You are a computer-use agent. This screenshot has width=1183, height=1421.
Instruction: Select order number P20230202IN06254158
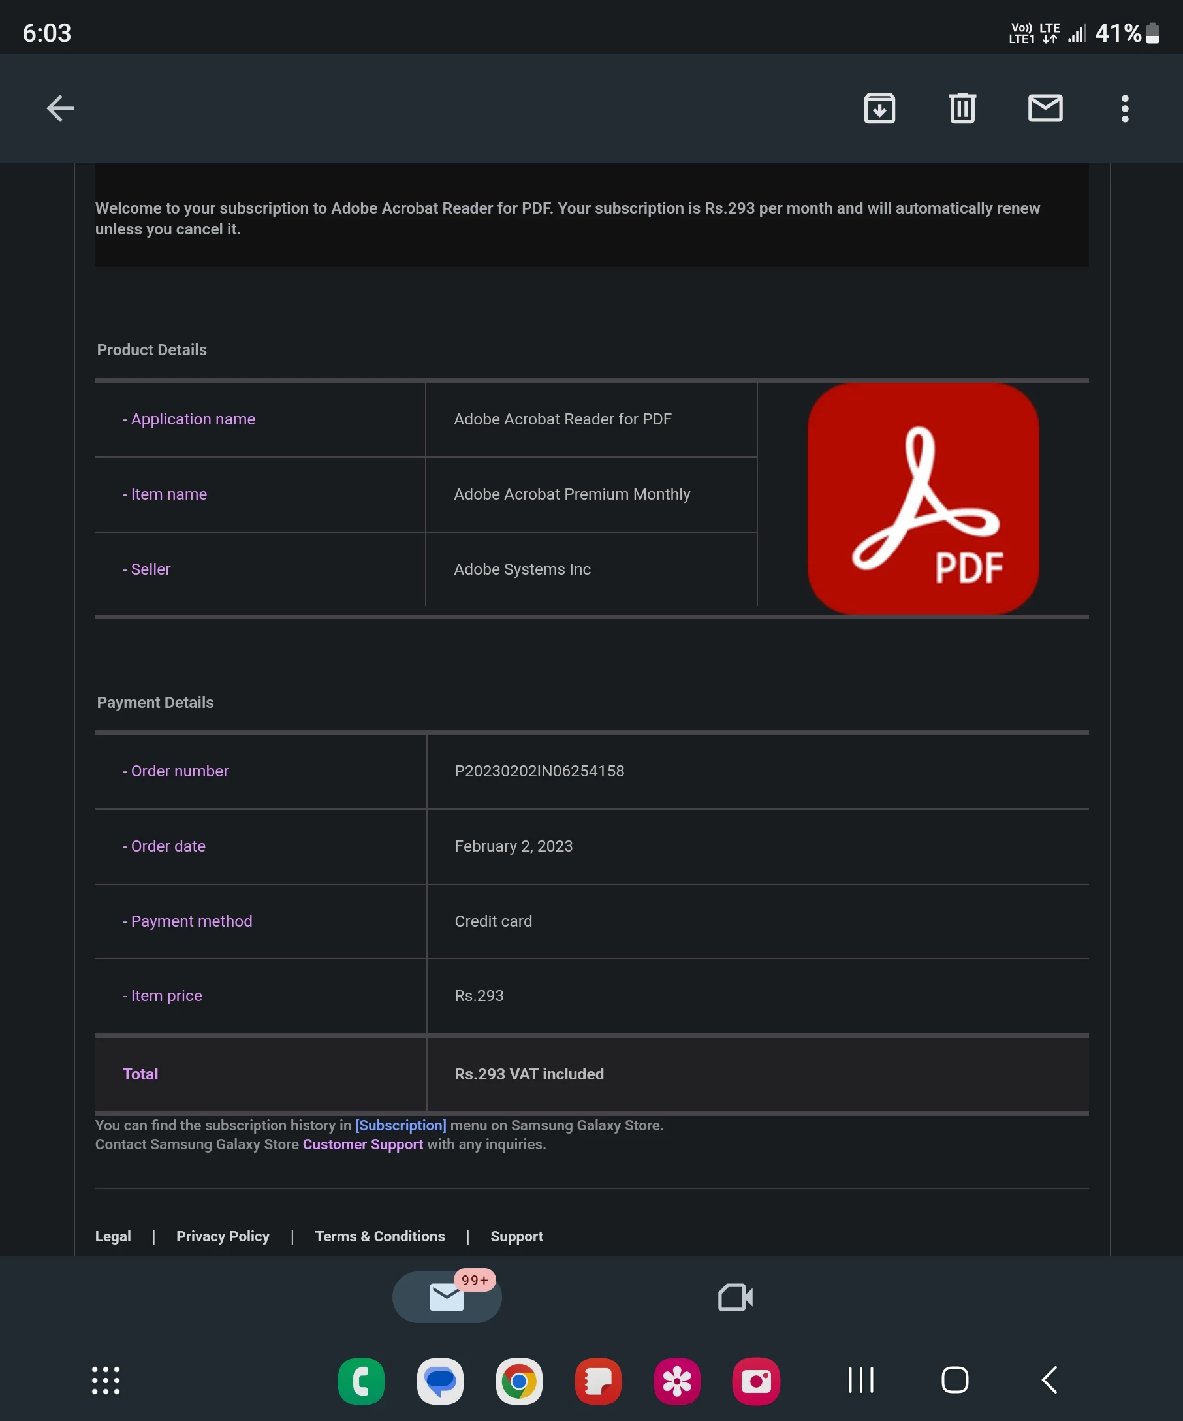coord(539,771)
